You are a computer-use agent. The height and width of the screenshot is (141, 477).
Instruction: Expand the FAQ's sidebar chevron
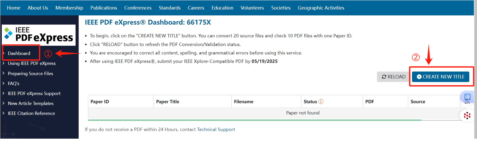click(x=4, y=83)
